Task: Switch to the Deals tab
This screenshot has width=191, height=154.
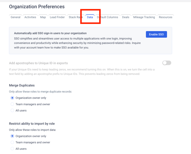Action: pos(126,17)
